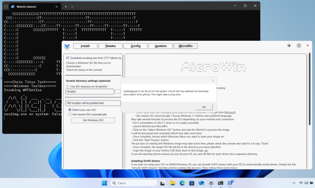Viewport: 315px width, 188px height.
Task: Click the Microsoft link in instructions
Action: tap(230, 112)
